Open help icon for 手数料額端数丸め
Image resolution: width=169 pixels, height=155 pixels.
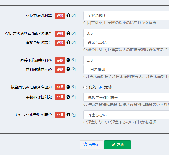click(x=68, y=69)
